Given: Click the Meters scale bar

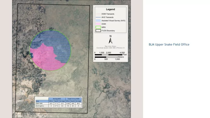Looking at the screenshot, I should tap(106, 57).
